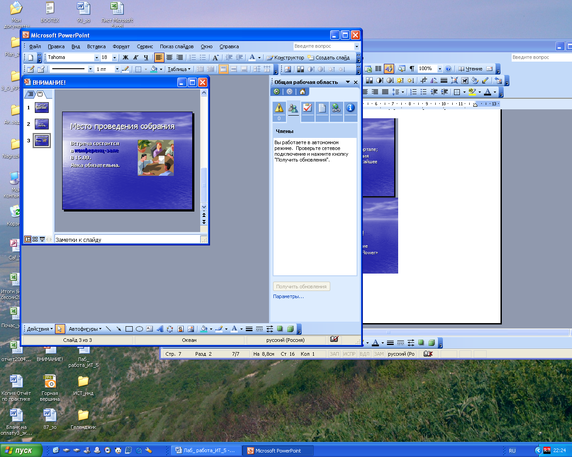Image resolution: width=572 pixels, height=457 pixels.
Task: Click Insert Picture icon on Picture toolbar
Action: (x=287, y=69)
